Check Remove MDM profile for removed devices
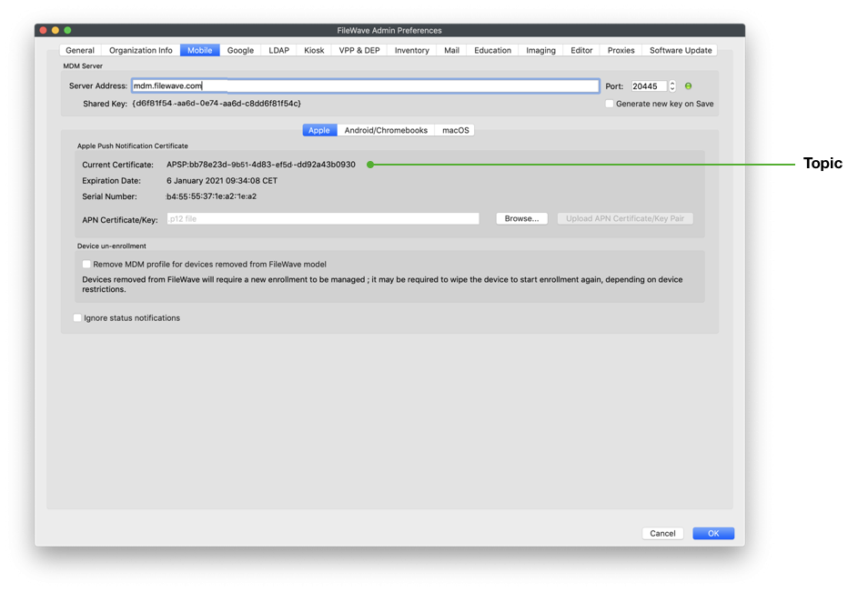The height and width of the screenshot is (592, 848). pyautogui.click(x=87, y=265)
